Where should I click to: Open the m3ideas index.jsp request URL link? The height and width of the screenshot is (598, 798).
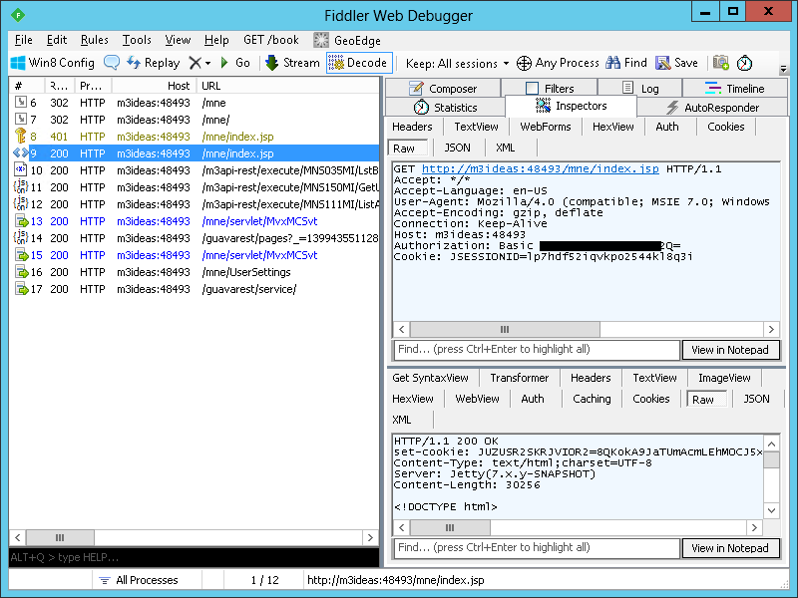pos(541,169)
